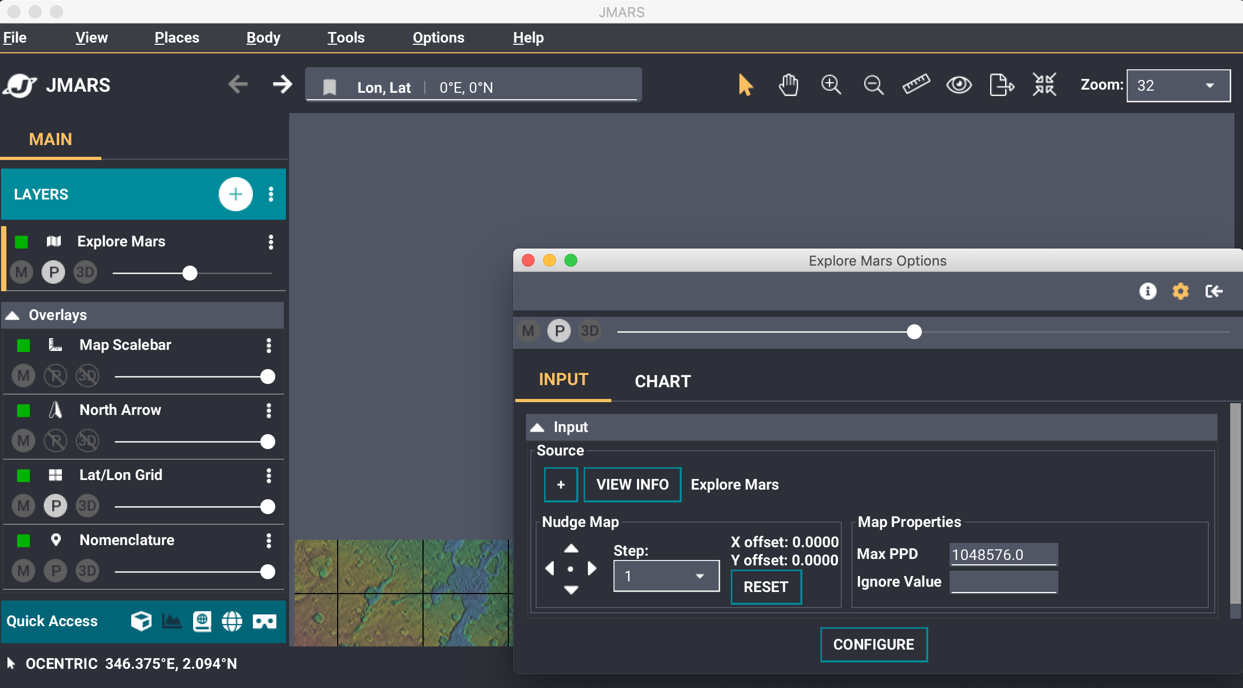Adjust Explore Mars layer opacity slider

[190, 273]
